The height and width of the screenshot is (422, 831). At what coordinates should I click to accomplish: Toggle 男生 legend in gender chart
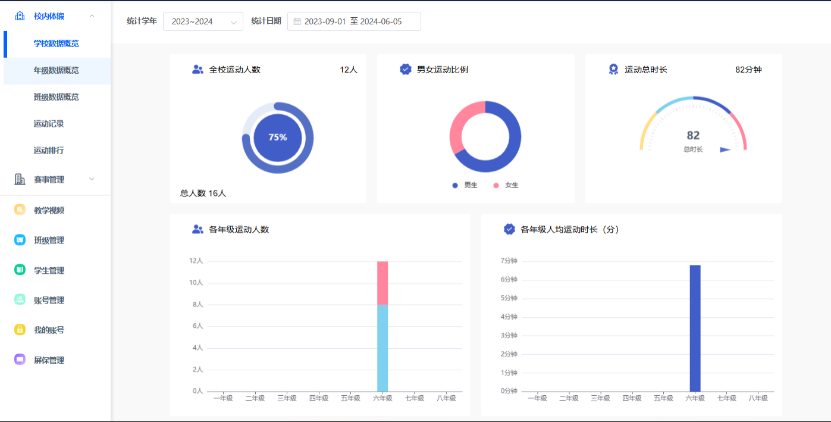point(465,185)
